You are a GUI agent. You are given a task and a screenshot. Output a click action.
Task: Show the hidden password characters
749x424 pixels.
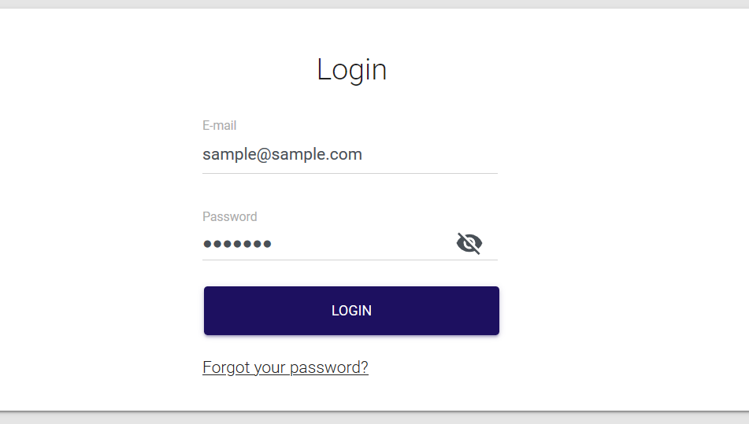tap(469, 244)
